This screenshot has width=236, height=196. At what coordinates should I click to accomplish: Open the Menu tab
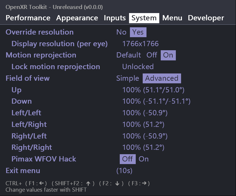[172, 18]
